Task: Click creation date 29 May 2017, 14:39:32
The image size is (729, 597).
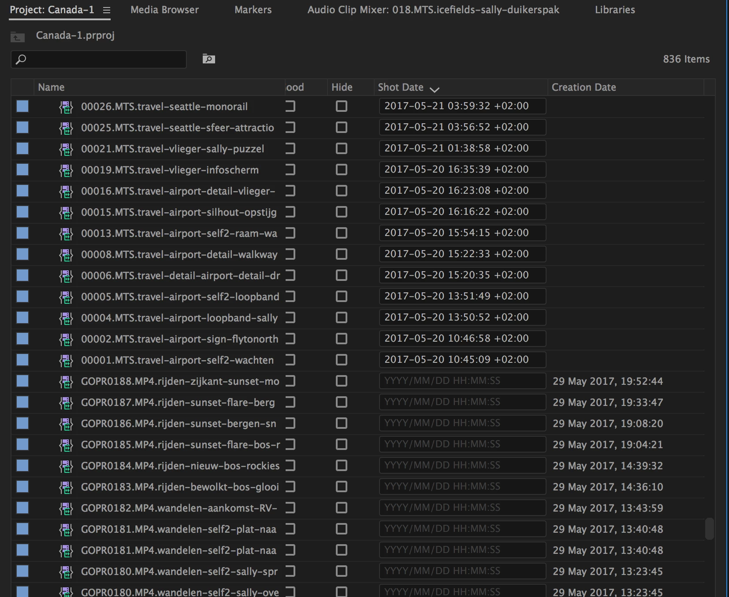Action: 608,466
